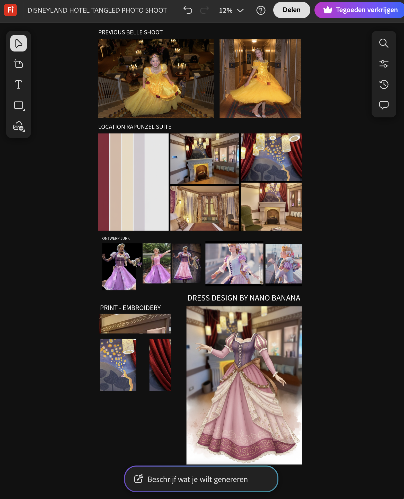Select the red velvet curtain crop
Viewport: 404px width, 499px height.
[160, 365]
